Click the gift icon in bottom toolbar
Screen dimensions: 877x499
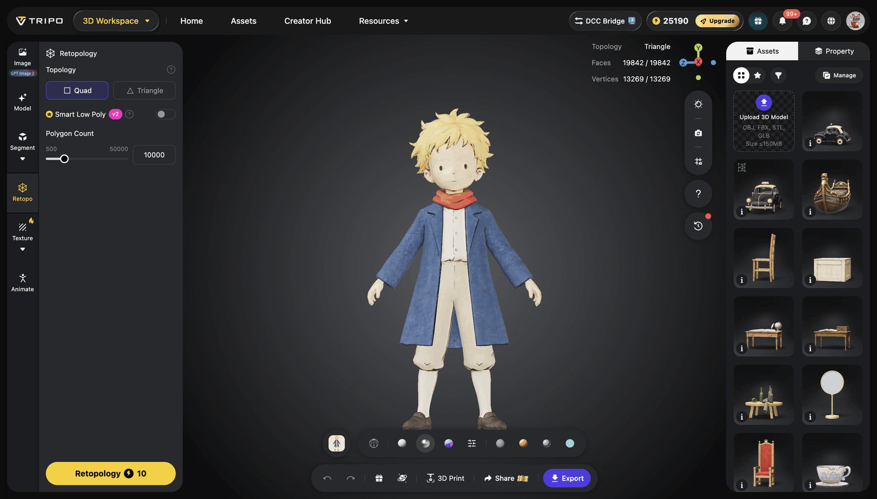[x=379, y=478]
